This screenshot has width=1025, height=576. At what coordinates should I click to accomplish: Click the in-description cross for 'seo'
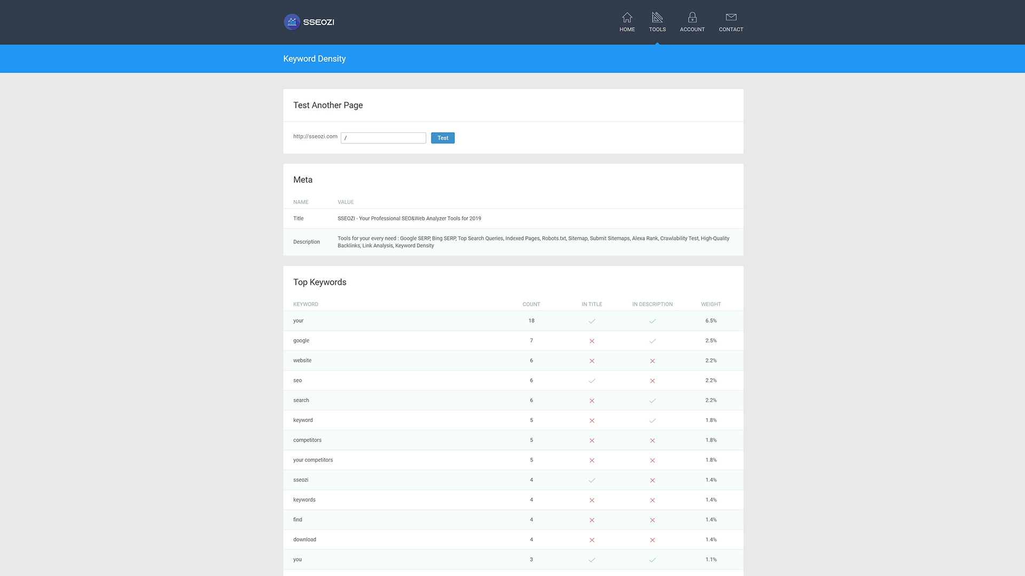click(652, 381)
